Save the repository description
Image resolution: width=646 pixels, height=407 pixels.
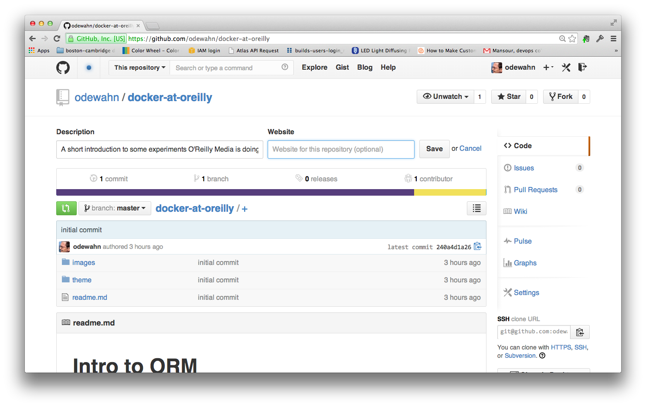[x=434, y=149]
